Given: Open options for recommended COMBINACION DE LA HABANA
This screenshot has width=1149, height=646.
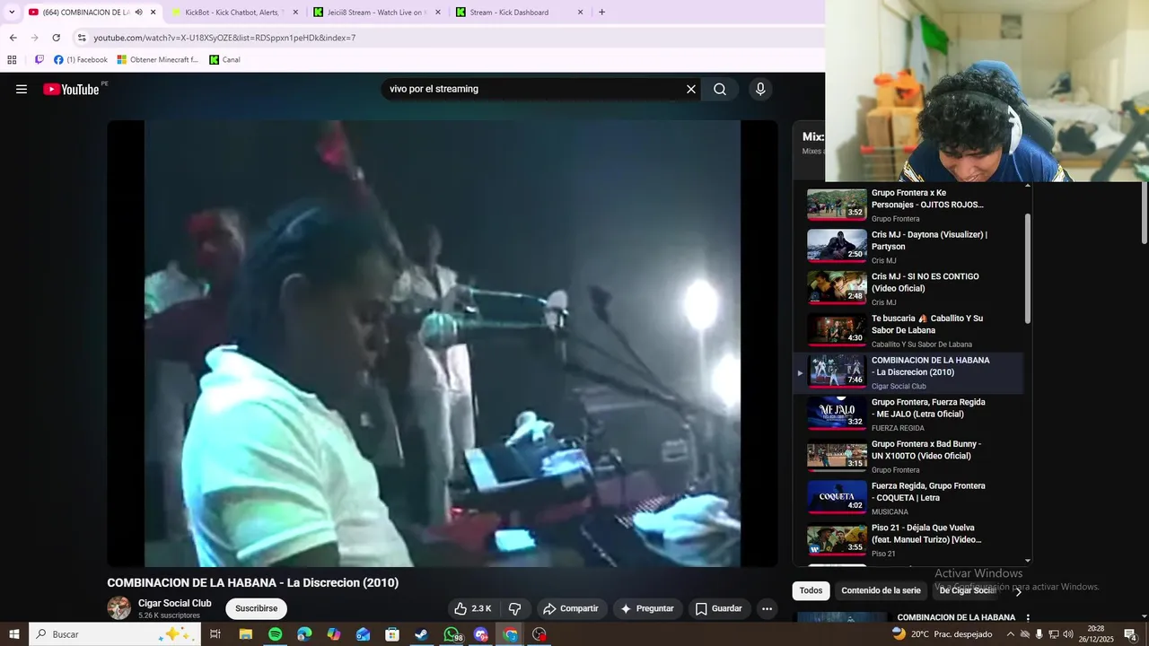Looking at the screenshot, I should click(x=1028, y=618).
